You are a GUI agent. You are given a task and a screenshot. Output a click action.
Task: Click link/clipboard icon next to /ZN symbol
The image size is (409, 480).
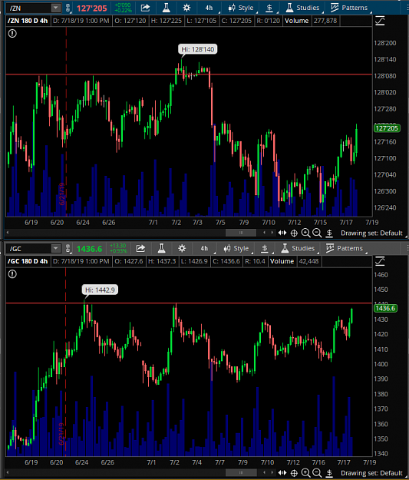coord(68,8)
